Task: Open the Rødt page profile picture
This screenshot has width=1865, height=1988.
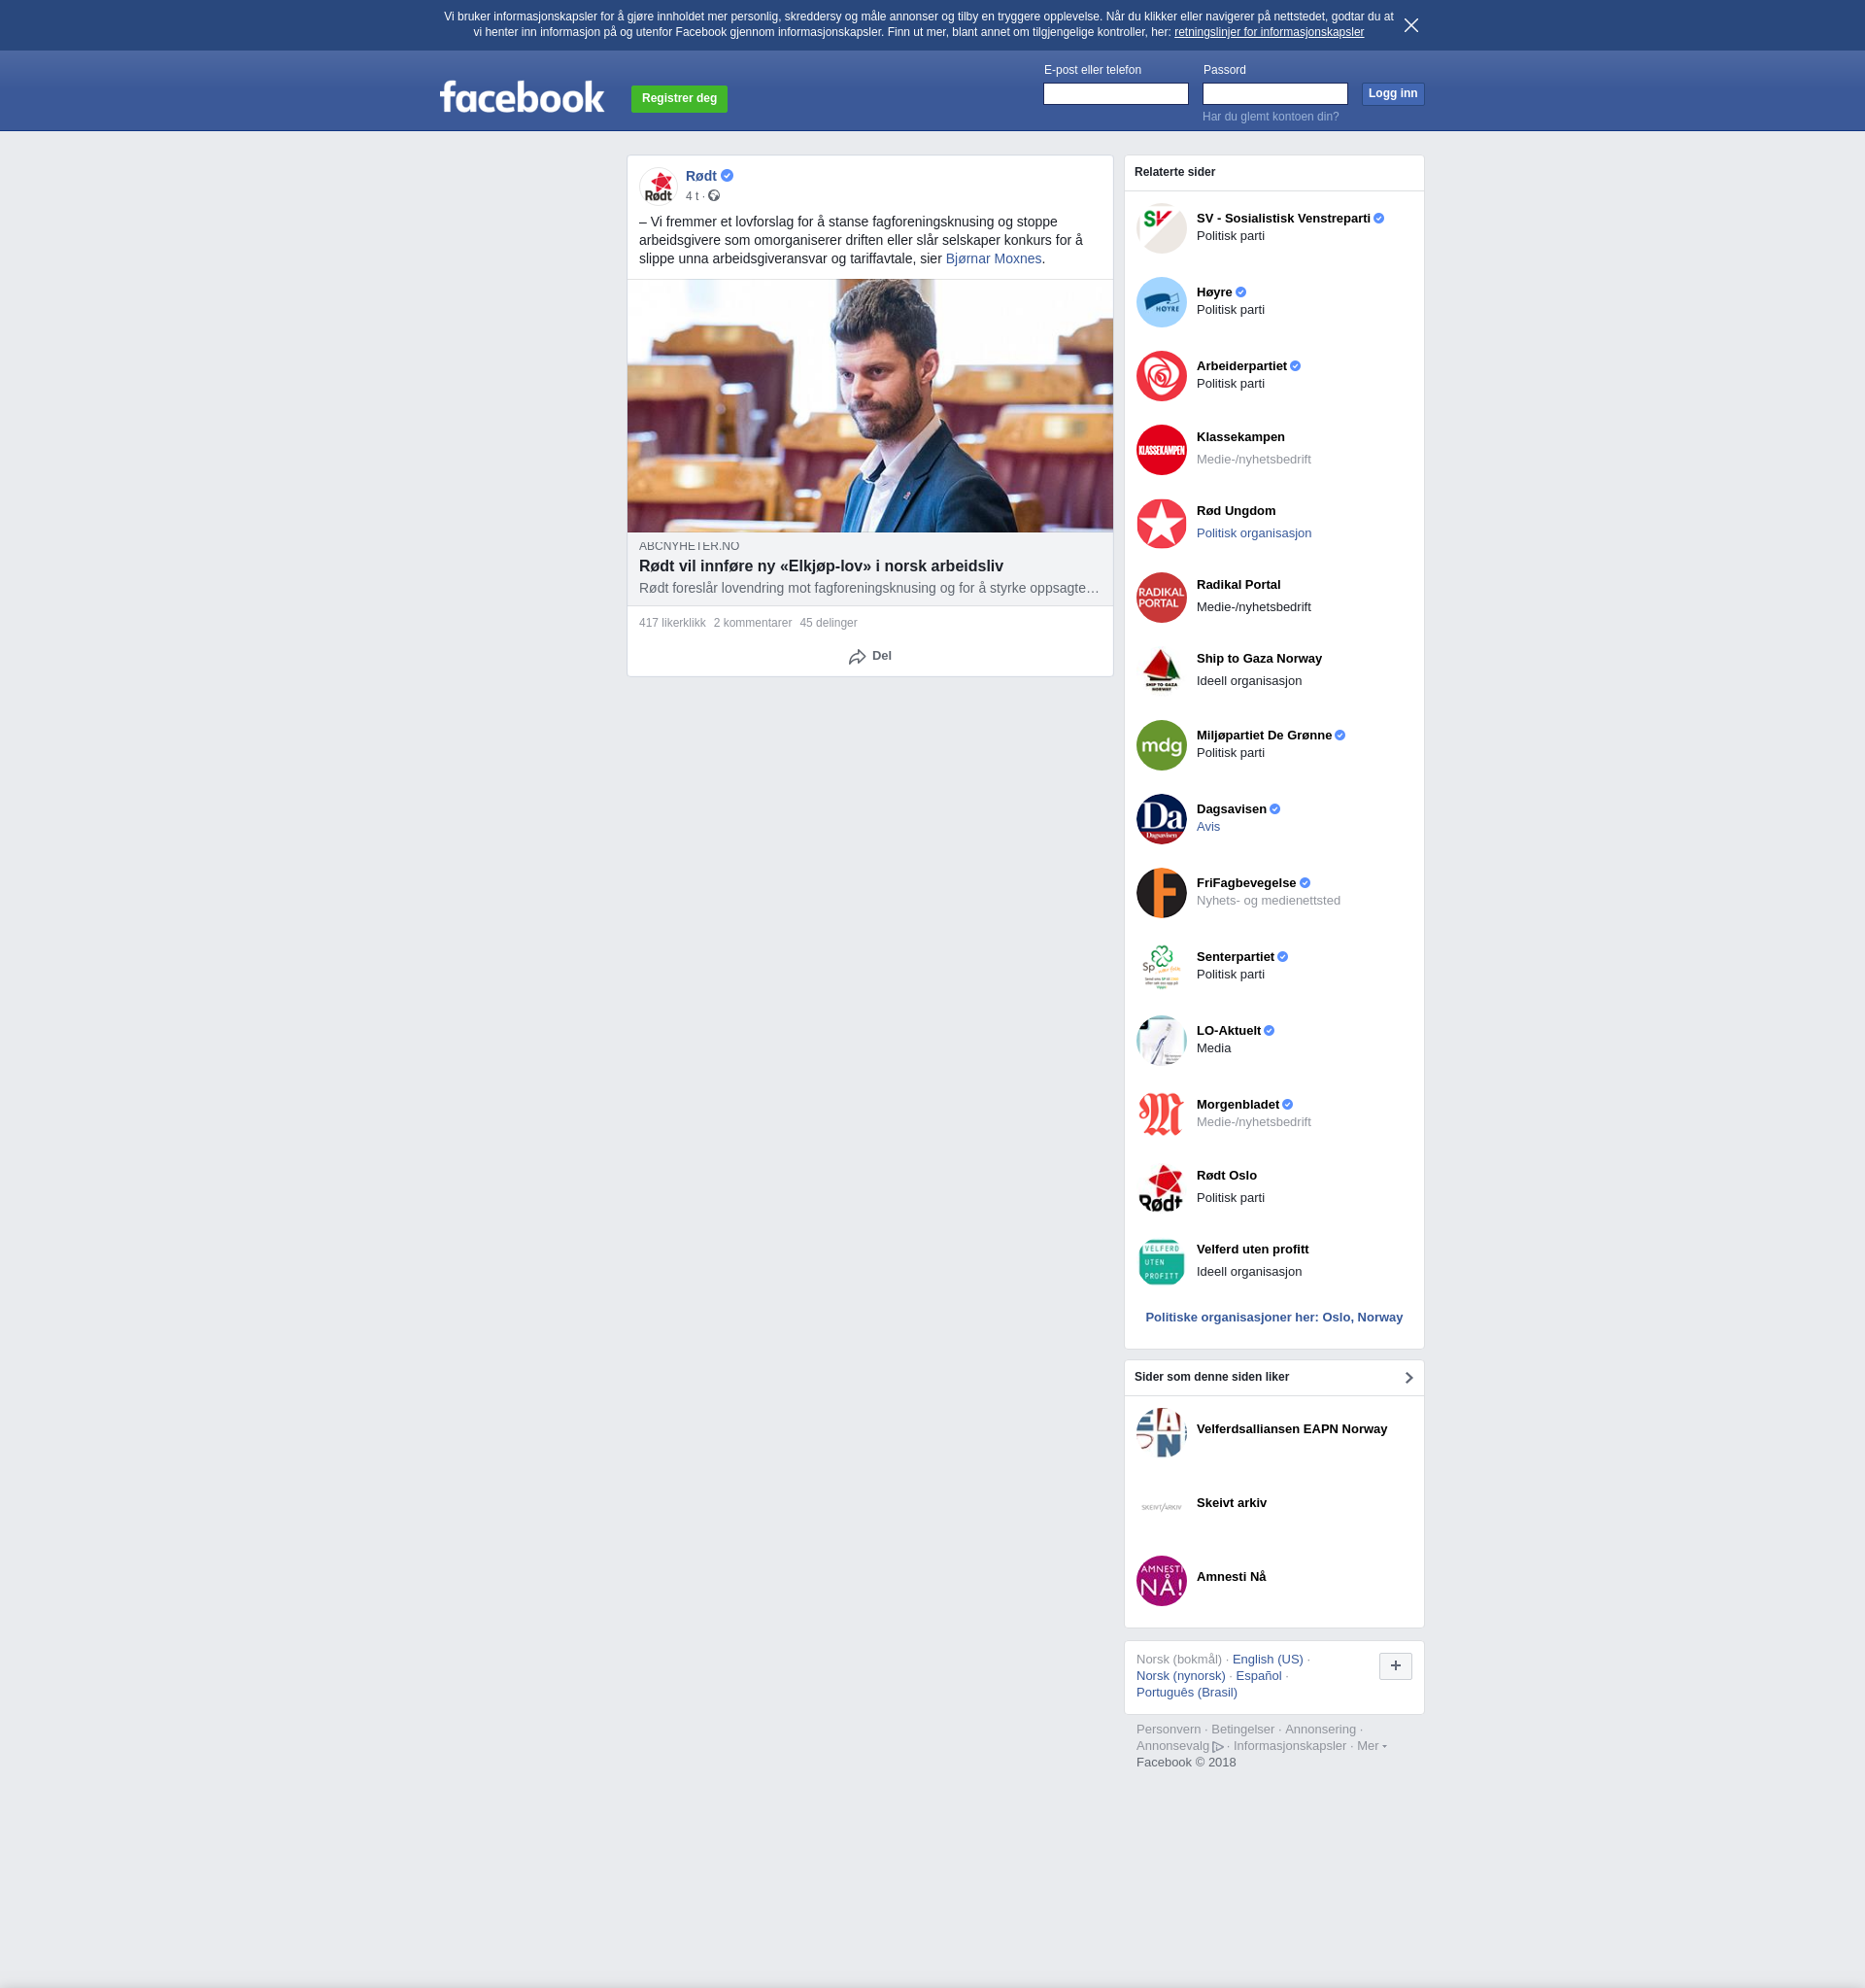Action: 659,186
